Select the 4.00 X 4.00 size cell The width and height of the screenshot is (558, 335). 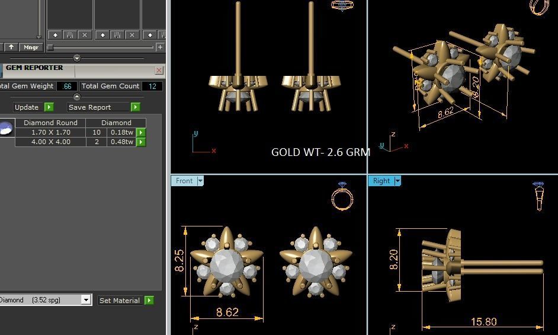click(50, 142)
